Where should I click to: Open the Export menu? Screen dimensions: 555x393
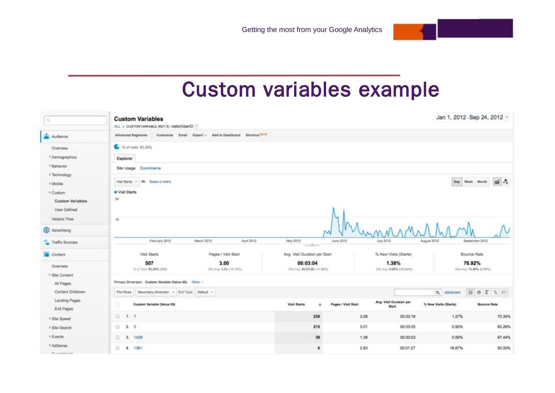(x=199, y=135)
